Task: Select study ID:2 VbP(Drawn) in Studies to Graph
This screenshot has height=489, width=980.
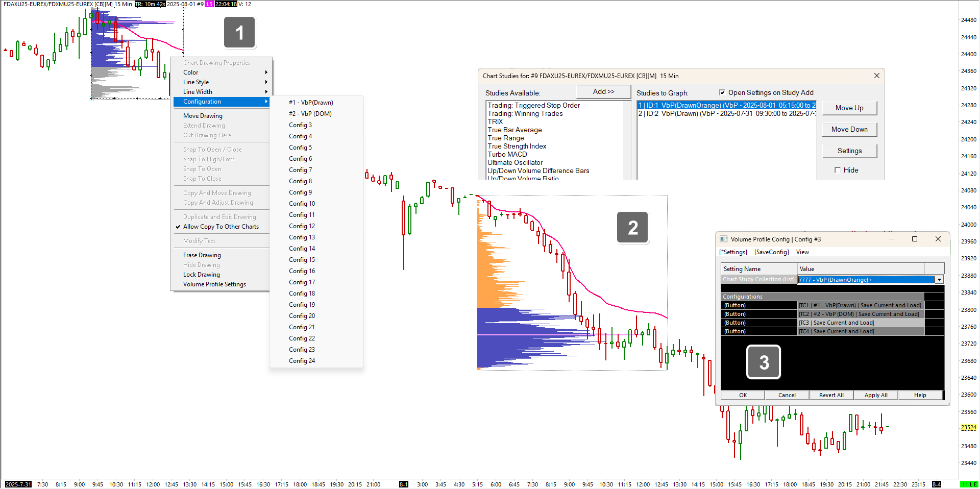Action: tap(727, 113)
